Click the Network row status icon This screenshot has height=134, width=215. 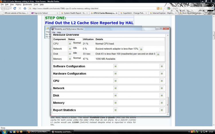pos(70,49)
